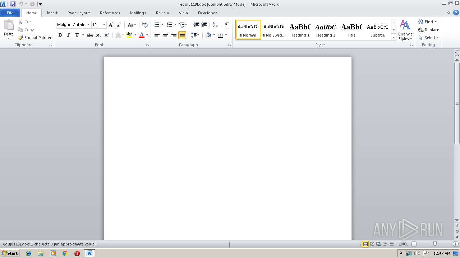Switch to the Insert tab
The width and height of the screenshot is (460, 258).
point(52,13)
